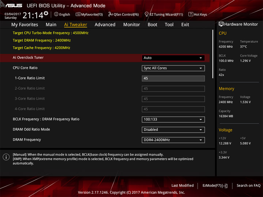Image resolution: width=263 pixels, height=197 pixels.
Task: Click the CPU Ratio value 42x
Action: tap(221, 75)
